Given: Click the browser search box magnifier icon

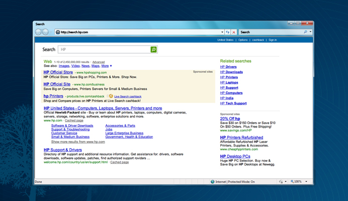Looking at the screenshot, I should [x=305, y=32].
